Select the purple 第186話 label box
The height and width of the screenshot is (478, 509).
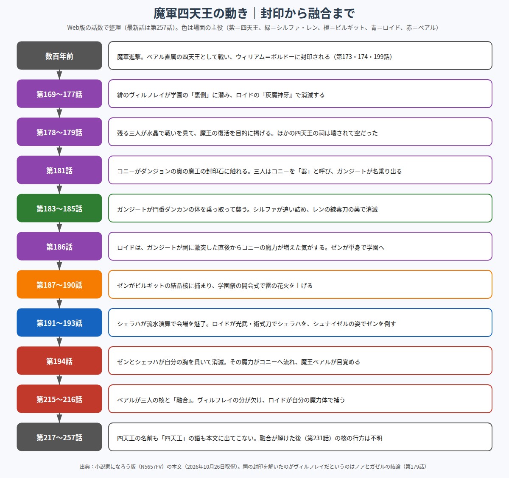pyautogui.click(x=59, y=246)
